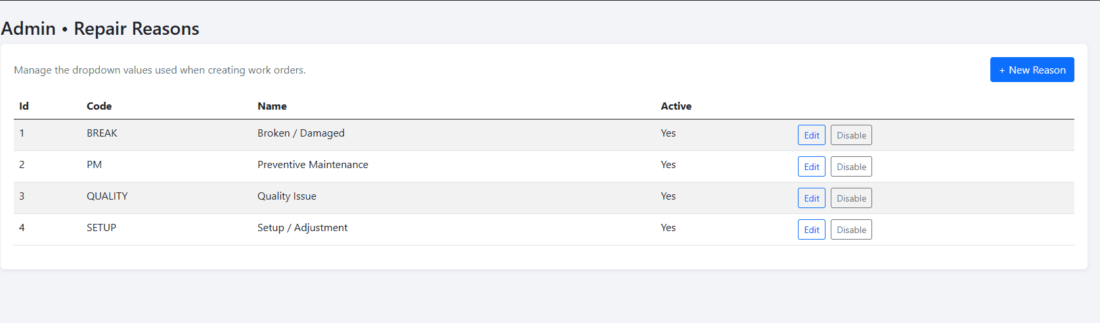Disable the Quality Issue reason
This screenshot has width=1100, height=323.
point(850,198)
